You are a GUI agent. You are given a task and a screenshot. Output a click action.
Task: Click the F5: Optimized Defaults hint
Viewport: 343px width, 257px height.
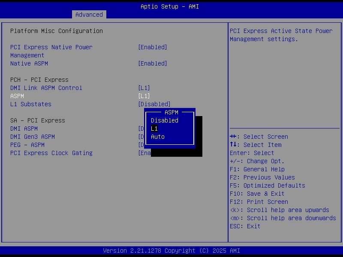point(267,185)
